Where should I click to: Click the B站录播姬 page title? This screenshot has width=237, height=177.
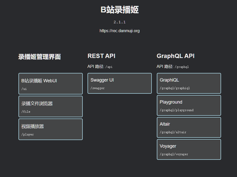click(119, 10)
